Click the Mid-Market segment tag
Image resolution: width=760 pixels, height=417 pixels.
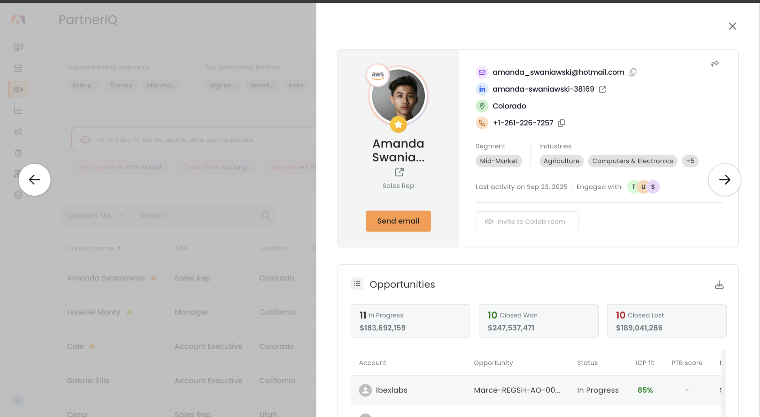499,161
